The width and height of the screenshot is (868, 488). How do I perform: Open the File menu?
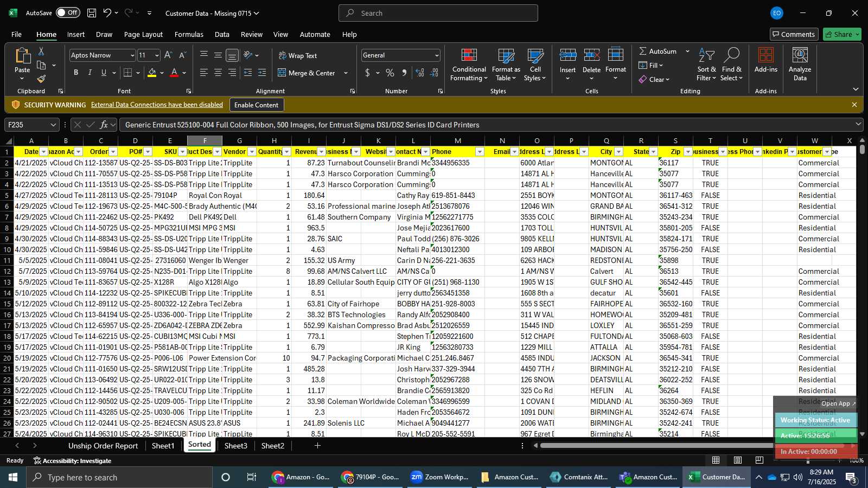coord(17,34)
